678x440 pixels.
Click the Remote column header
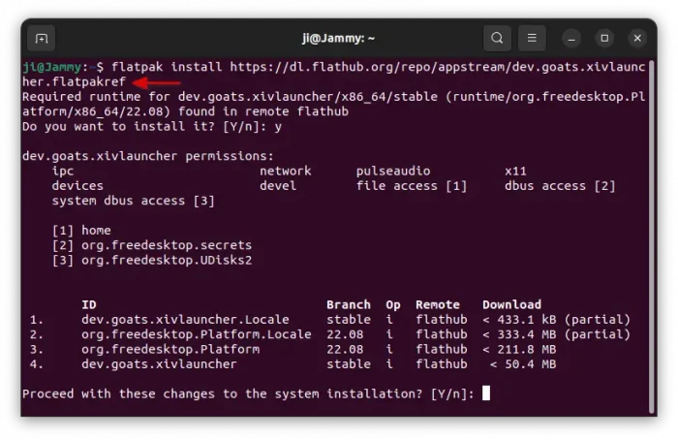438,304
